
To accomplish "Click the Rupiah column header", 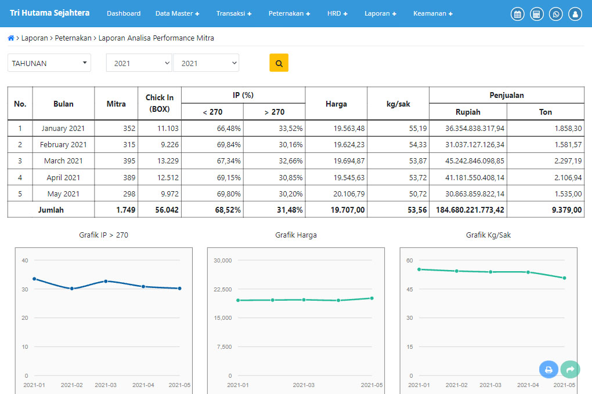I will point(468,112).
